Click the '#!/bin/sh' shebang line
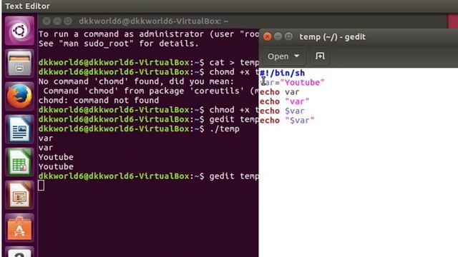 pos(282,73)
